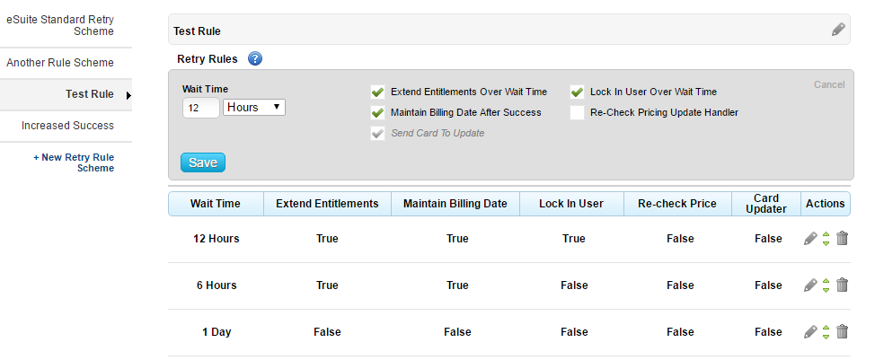Screen dimensions: 875x360
Task: Click the Cancel link
Action: pyautogui.click(x=828, y=84)
